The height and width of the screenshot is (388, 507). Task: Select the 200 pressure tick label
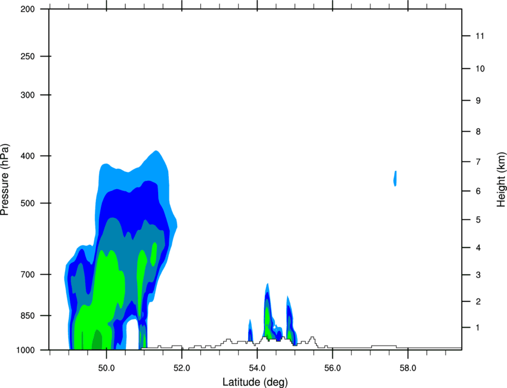click(27, 9)
